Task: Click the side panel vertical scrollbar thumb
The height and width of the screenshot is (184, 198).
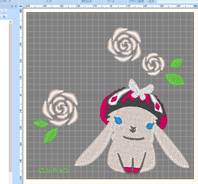Action: pos(10,98)
